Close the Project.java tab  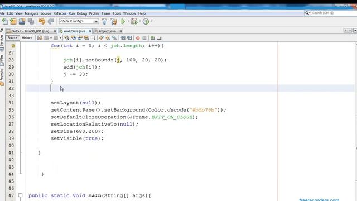pos(120,31)
